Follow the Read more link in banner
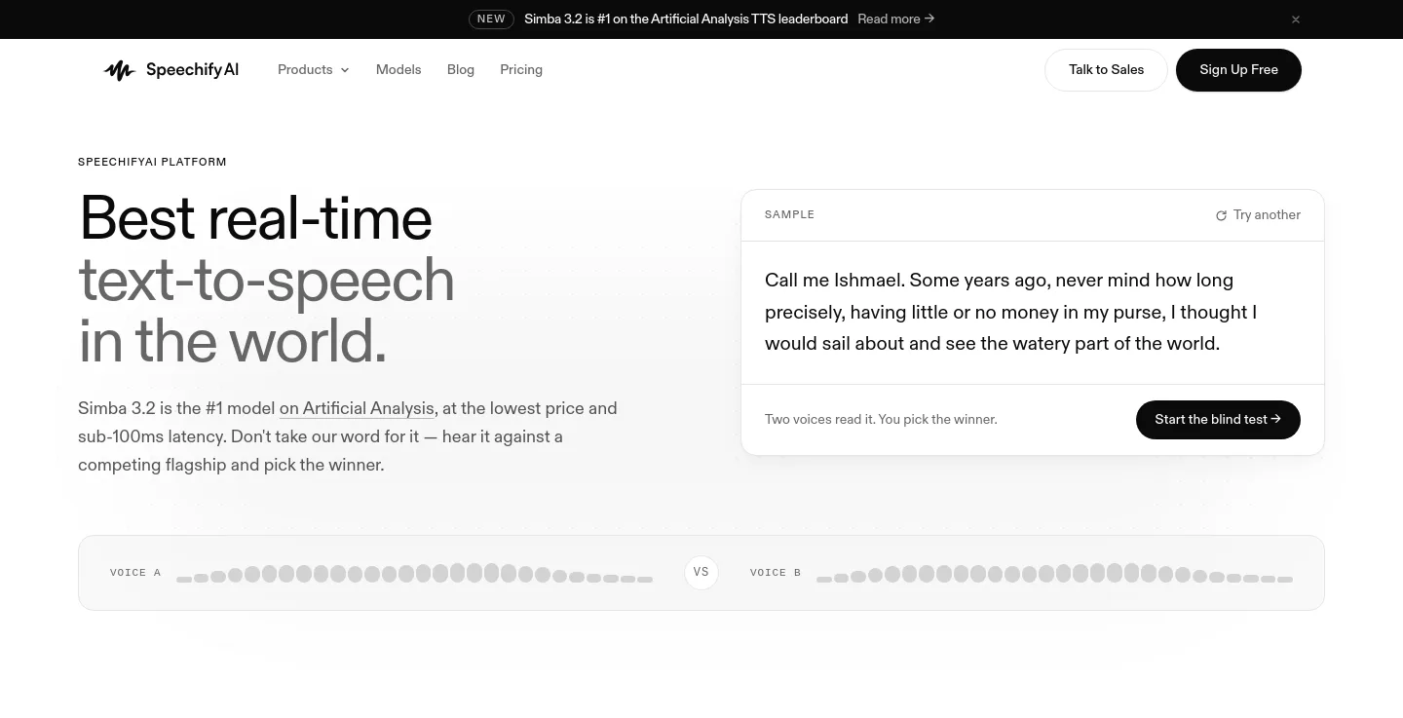1403x718 pixels. [x=896, y=19]
